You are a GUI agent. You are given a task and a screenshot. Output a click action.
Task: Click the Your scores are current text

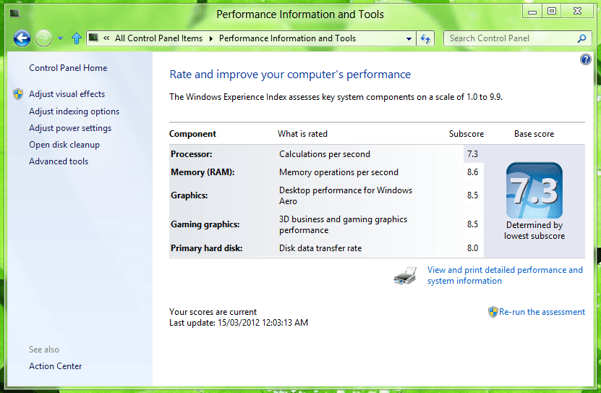click(x=213, y=312)
